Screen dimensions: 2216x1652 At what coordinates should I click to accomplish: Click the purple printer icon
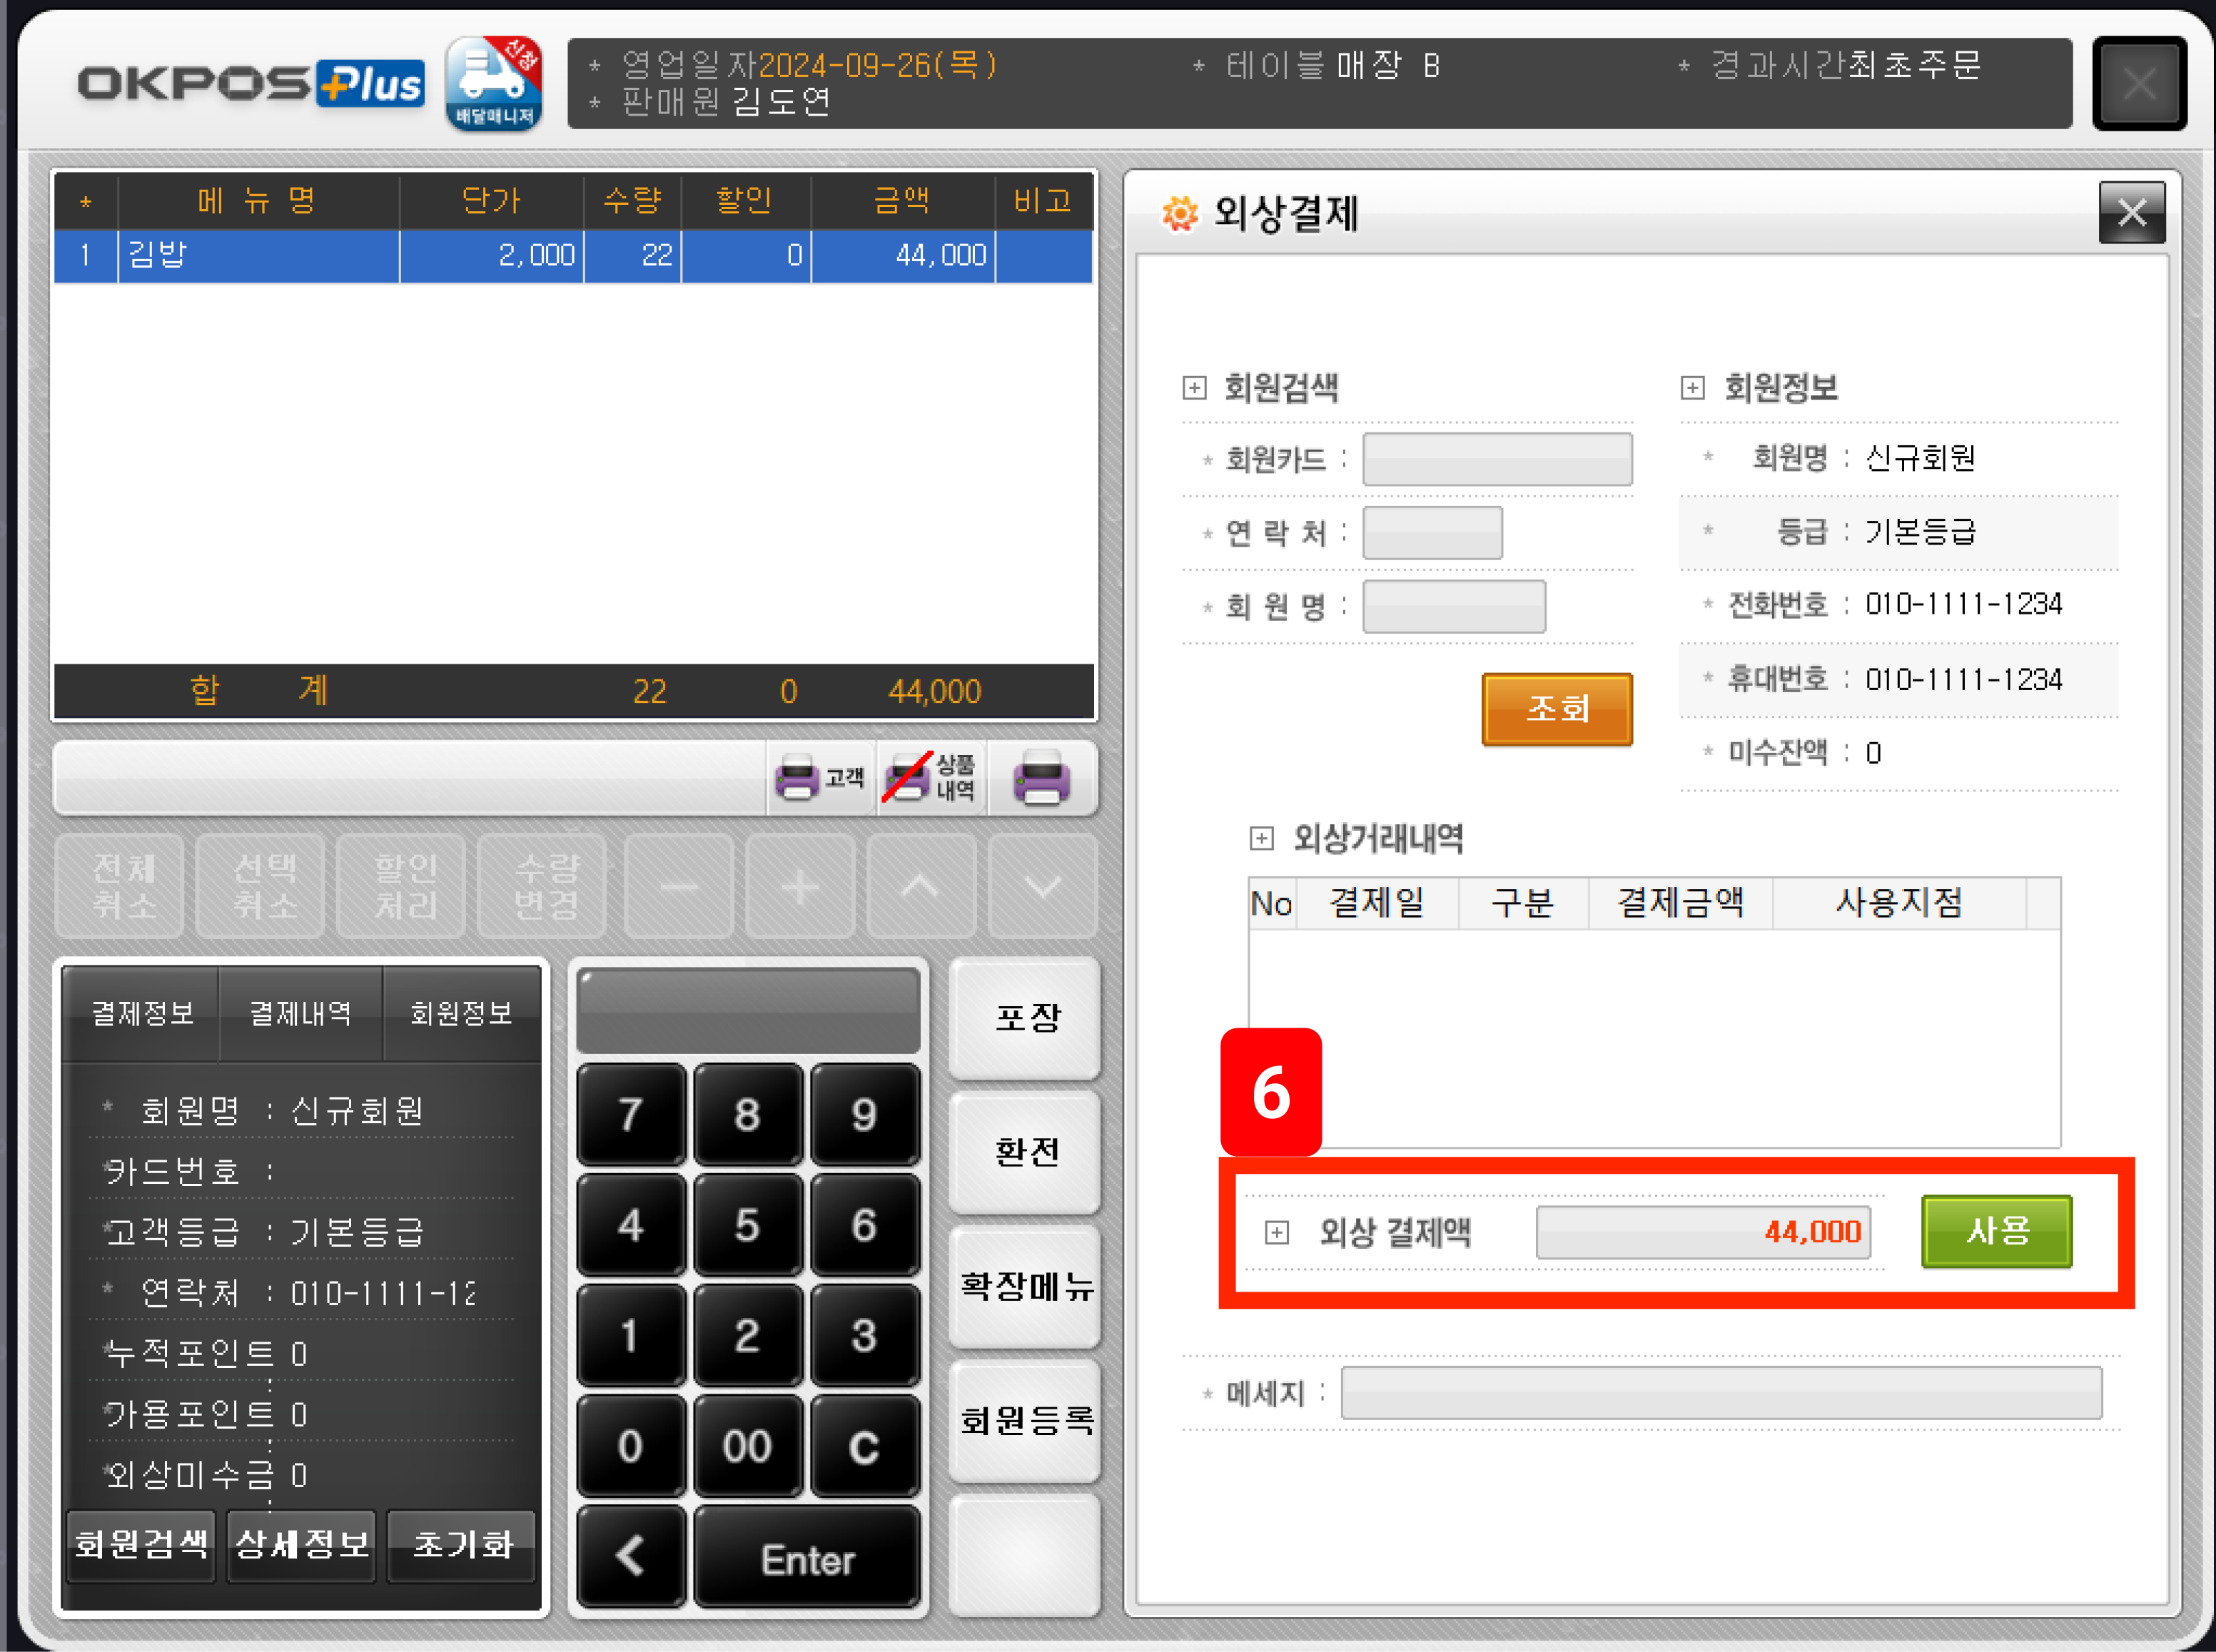coord(1042,778)
